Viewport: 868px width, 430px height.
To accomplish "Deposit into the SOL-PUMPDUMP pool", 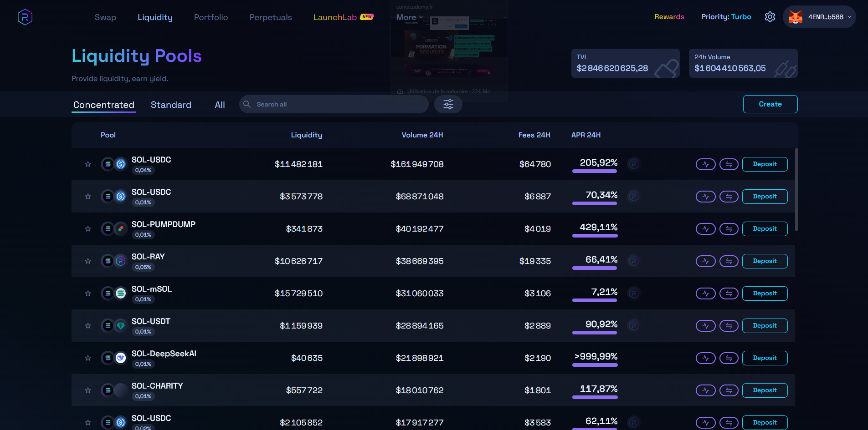I will click(x=765, y=229).
